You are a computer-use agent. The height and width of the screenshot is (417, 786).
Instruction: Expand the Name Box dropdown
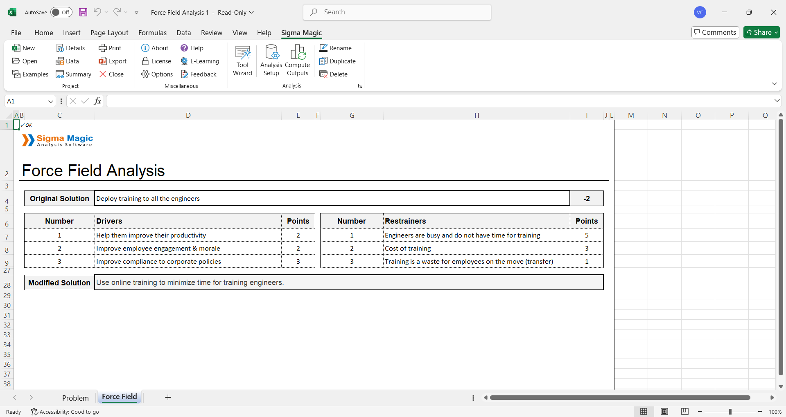(x=51, y=101)
